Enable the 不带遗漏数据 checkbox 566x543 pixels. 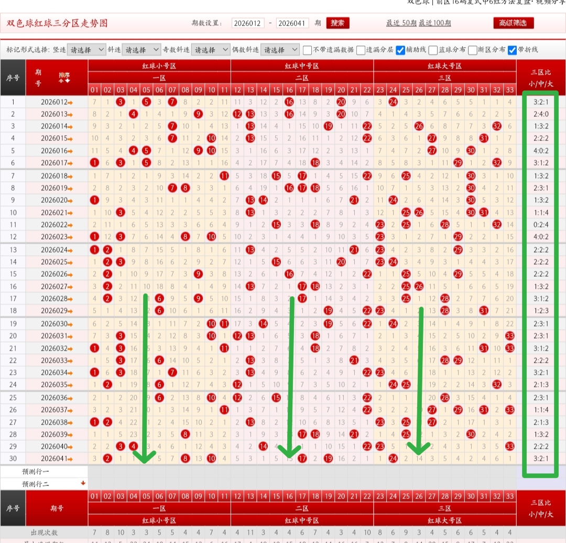click(x=307, y=50)
